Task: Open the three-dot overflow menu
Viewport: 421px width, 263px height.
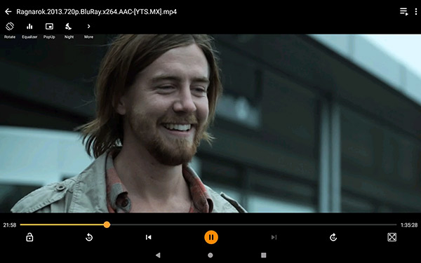Action: coord(416,11)
